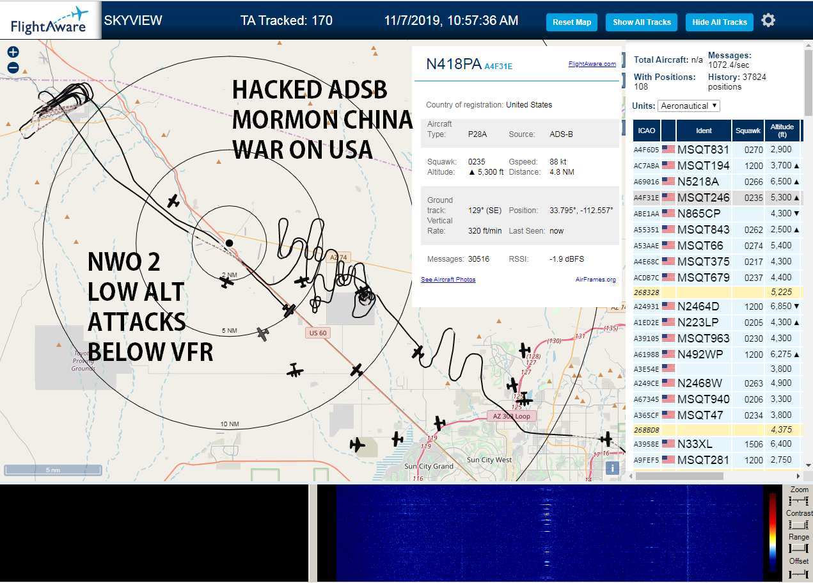Select the highlighted MSQT246 row
The width and height of the screenshot is (813, 583).
coord(717,198)
